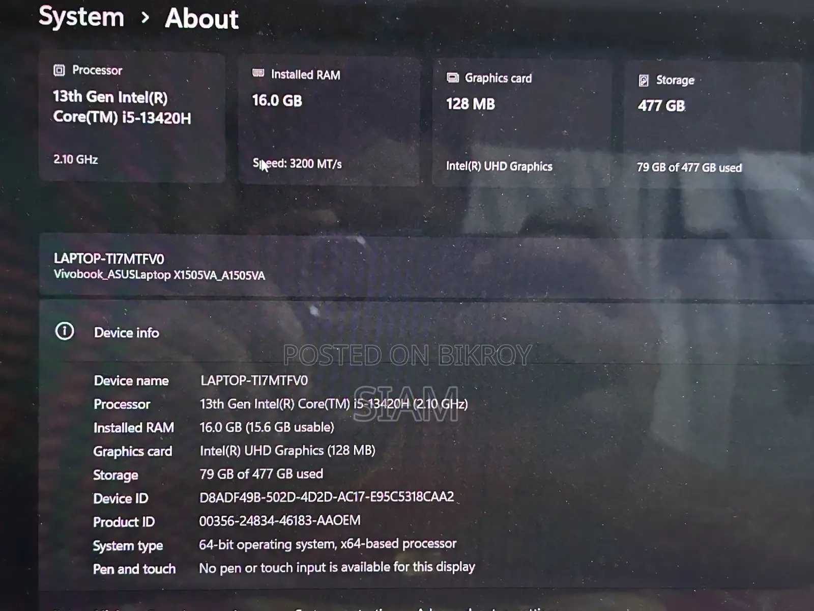Click the Graphics card monitor icon

click(452, 77)
